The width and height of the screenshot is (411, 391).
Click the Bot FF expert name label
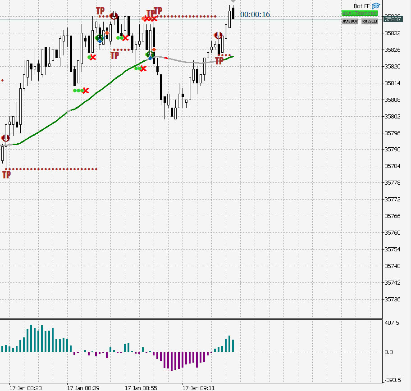coord(362,6)
